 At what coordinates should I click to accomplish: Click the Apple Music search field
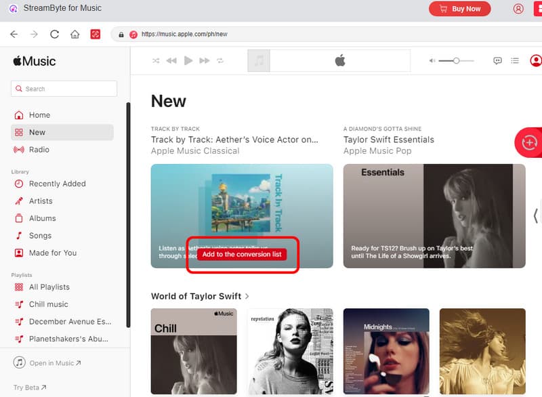(64, 89)
